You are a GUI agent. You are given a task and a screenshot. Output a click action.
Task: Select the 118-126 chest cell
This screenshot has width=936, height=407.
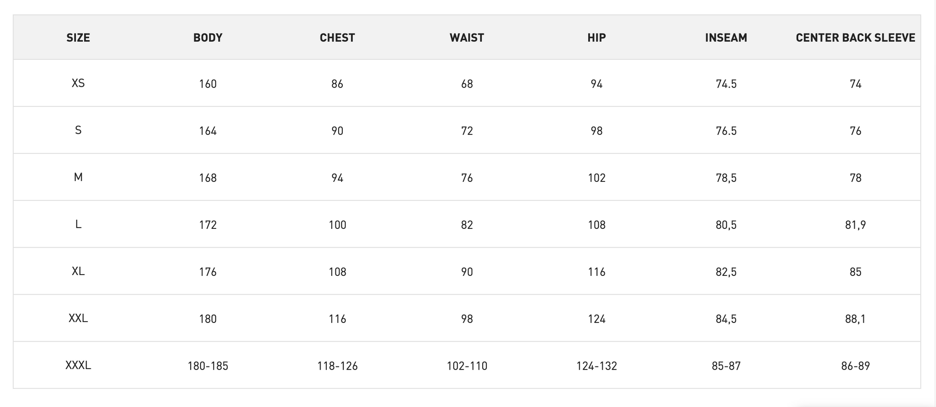pos(337,366)
